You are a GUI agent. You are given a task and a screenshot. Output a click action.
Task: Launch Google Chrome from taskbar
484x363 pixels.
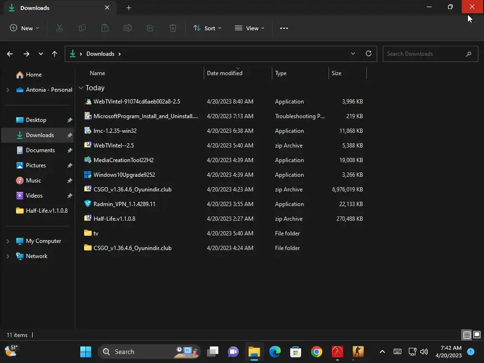pos(316,352)
